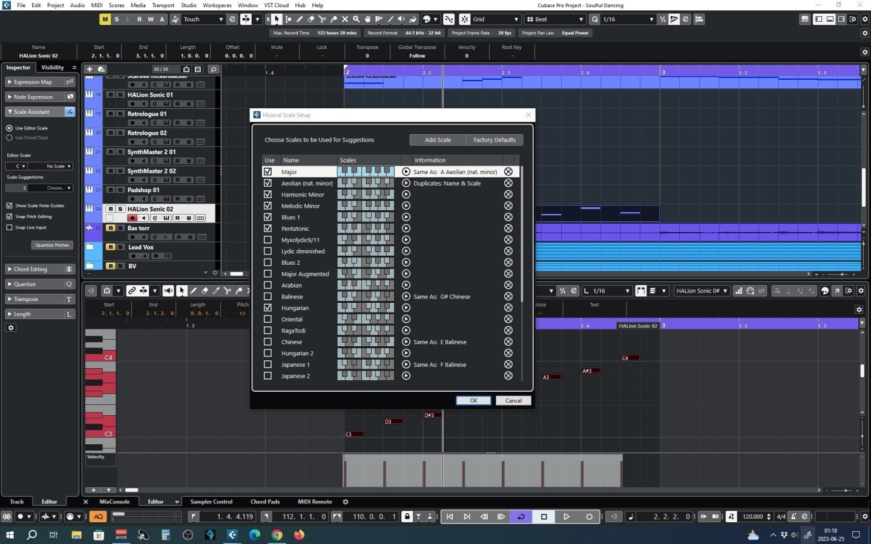
Task: Activate the Scissors split tool
Action: (323, 19)
